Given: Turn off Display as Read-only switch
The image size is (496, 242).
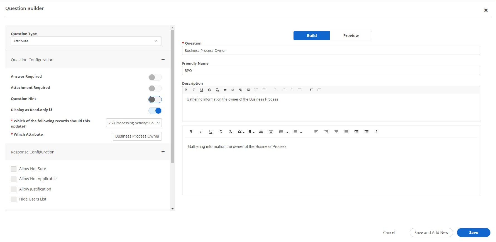Looking at the screenshot, I should tap(155, 111).
